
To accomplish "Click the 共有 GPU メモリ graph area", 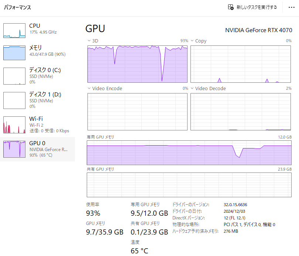I will pos(189,185).
